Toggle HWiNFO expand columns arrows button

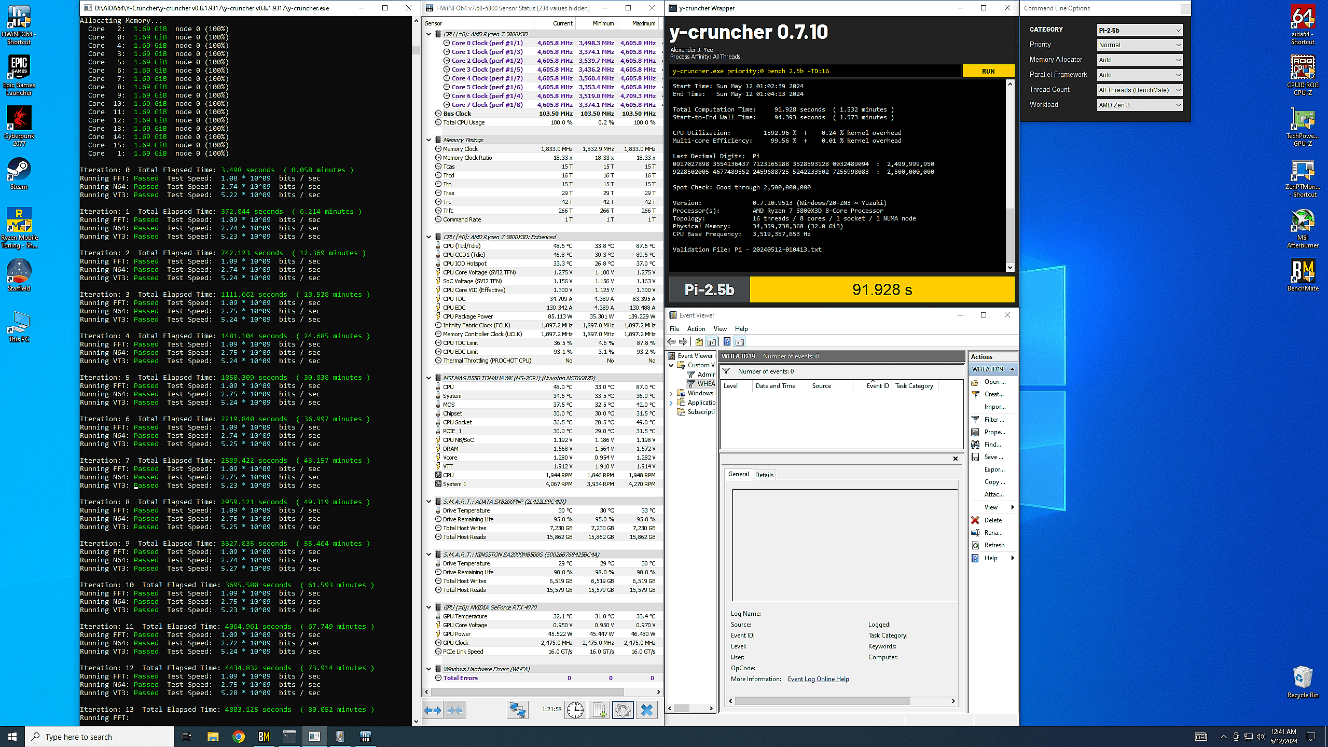coord(433,710)
